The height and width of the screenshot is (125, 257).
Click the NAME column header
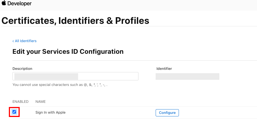click(x=40, y=102)
